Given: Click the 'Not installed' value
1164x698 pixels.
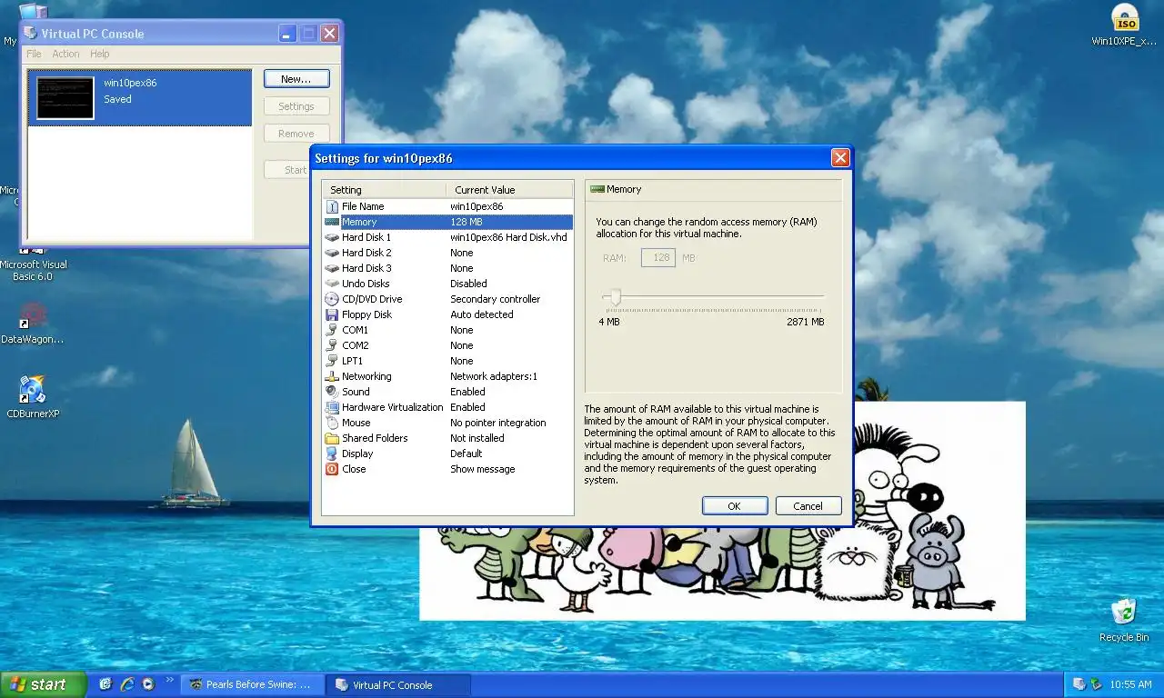Looking at the screenshot, I should pyautogui.click(x=477, y=438).
